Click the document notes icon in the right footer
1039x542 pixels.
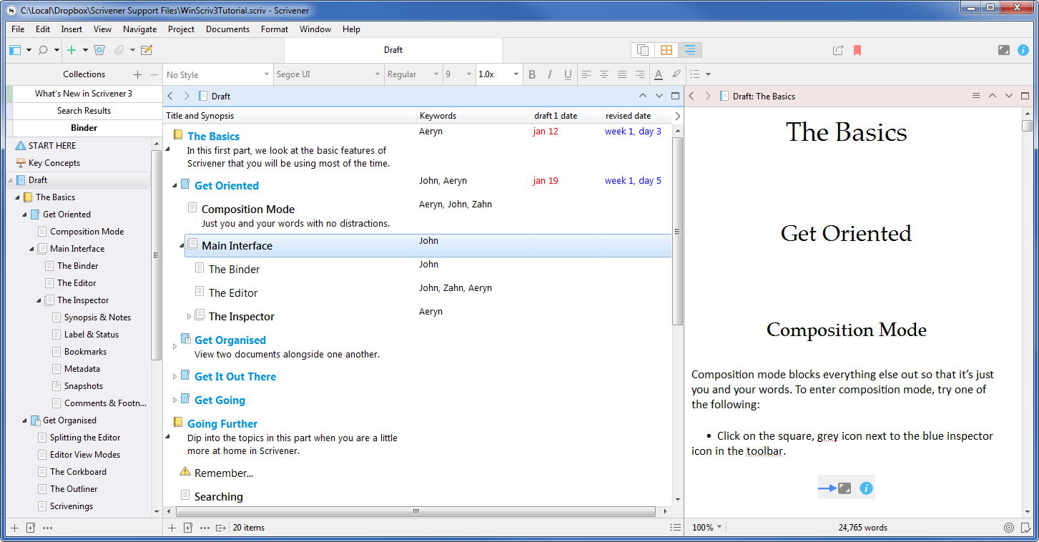coord(1025,528)
